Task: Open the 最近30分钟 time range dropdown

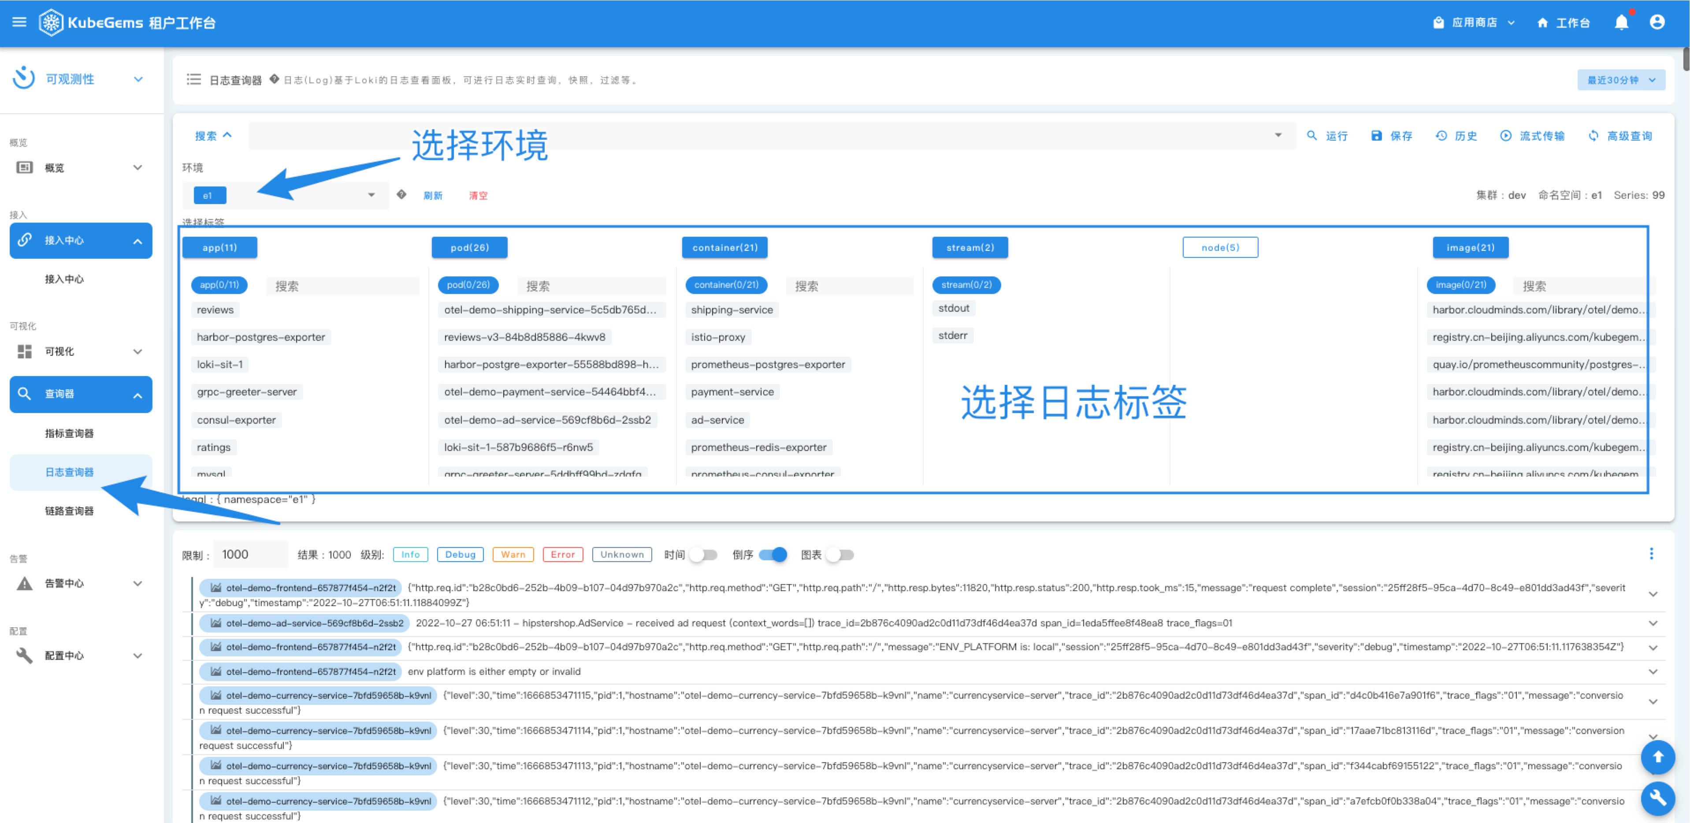Action: pos(1620,80)
